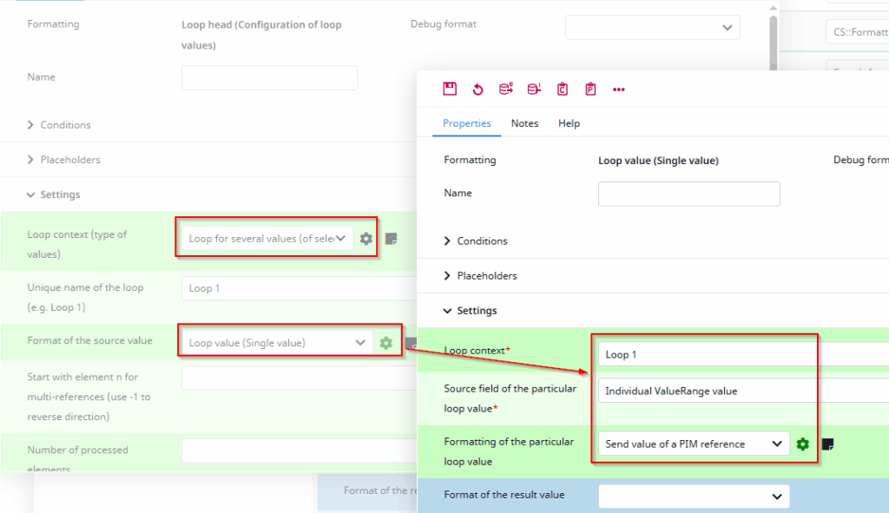This screenshot has height=513, width=889.
Task: Select the database import icon
Action: click(533, 89)
